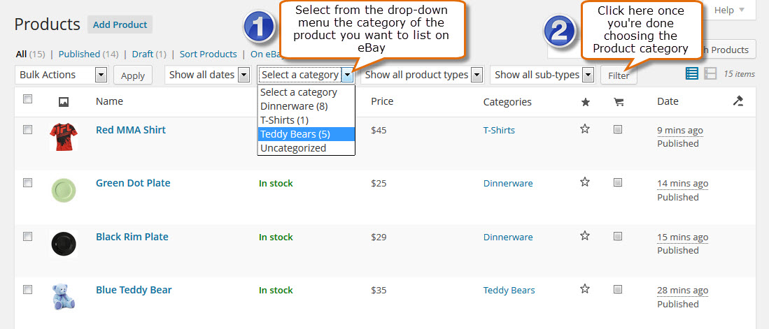The height and width of the screenshot is (329, 769).
Task: Open the Blue Teddy Bear thumbnail
Action: point(63,297)
